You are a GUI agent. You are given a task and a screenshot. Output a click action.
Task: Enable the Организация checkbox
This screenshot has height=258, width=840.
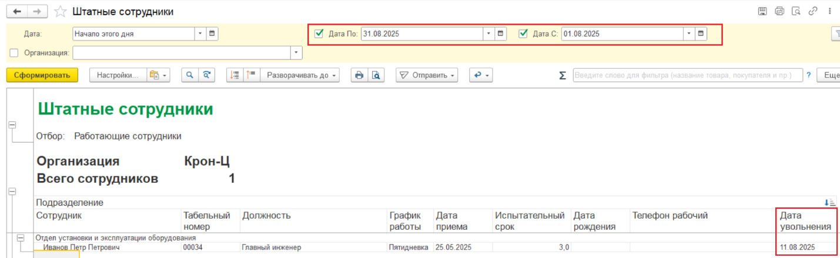pos(14,53)
